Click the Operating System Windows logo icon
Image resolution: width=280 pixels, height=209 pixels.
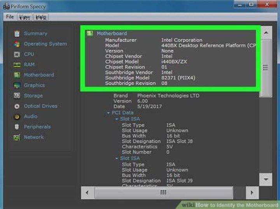tap(17, 44)
